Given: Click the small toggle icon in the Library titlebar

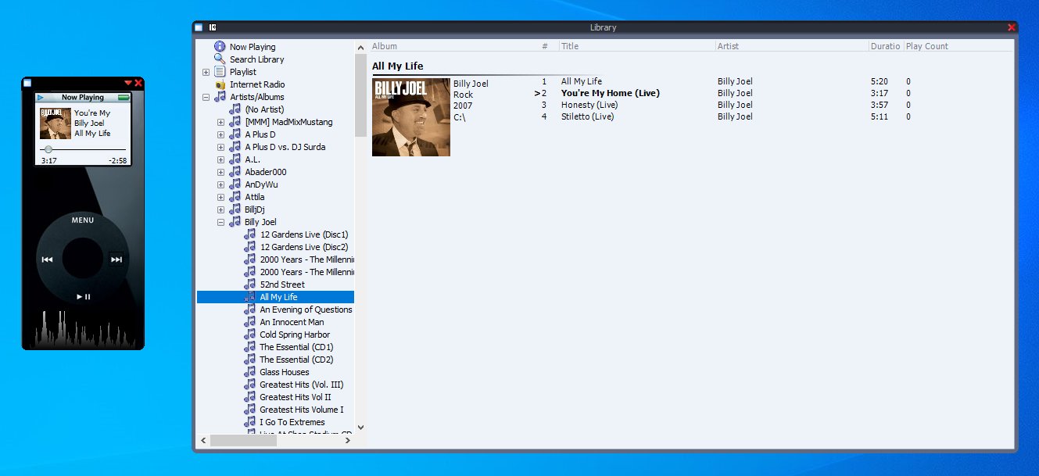Looking at the screenshot, I should pyautogui.click(x=213, y=27).
